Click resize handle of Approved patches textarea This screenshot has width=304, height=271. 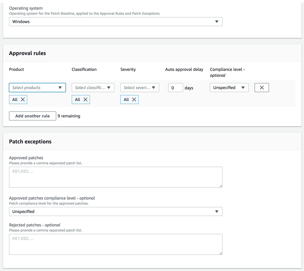[x=221, y=186]
